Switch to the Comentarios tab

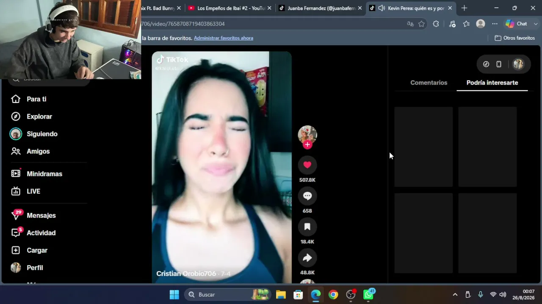[429, 83]
